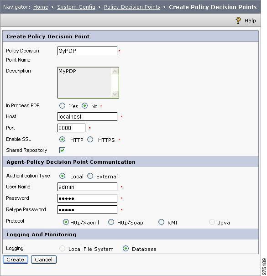Select RMI protocol option
The image size is (267, 276).
pos(161,222)
